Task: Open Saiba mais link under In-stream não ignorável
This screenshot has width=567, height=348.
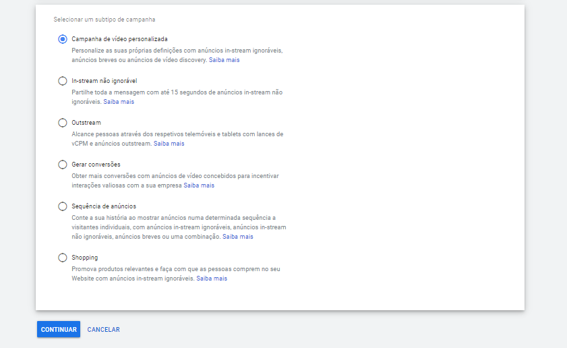Action: pos(119,102)
